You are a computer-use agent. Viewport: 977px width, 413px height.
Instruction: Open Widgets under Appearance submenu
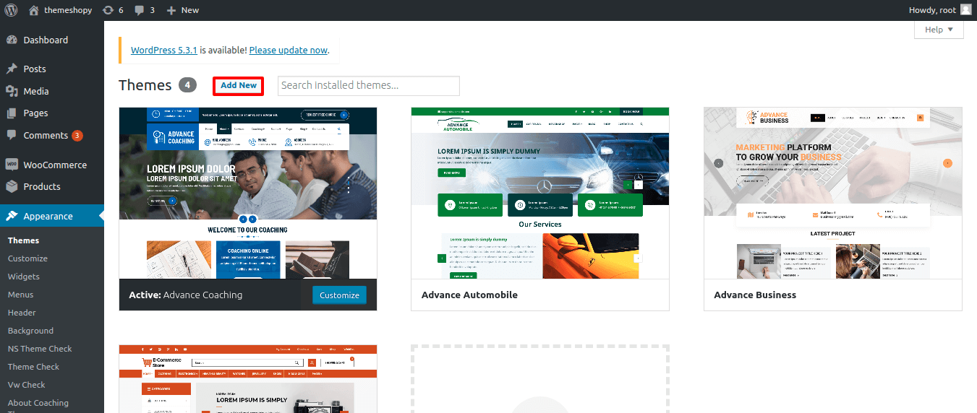(24, 277)
